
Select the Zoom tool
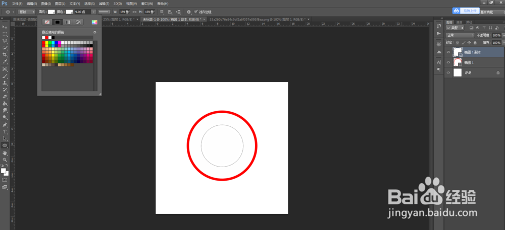[5, 160]
